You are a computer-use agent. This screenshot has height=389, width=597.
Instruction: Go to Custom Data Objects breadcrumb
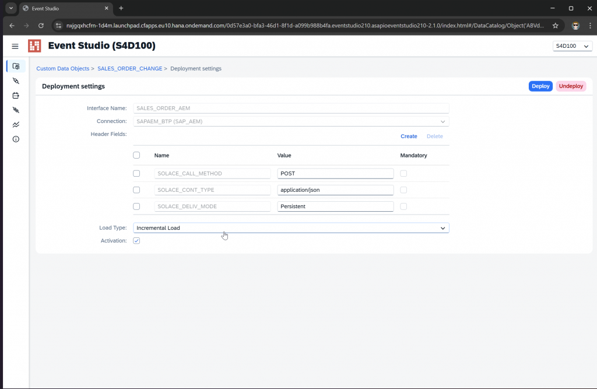click(x=63, y=69)
